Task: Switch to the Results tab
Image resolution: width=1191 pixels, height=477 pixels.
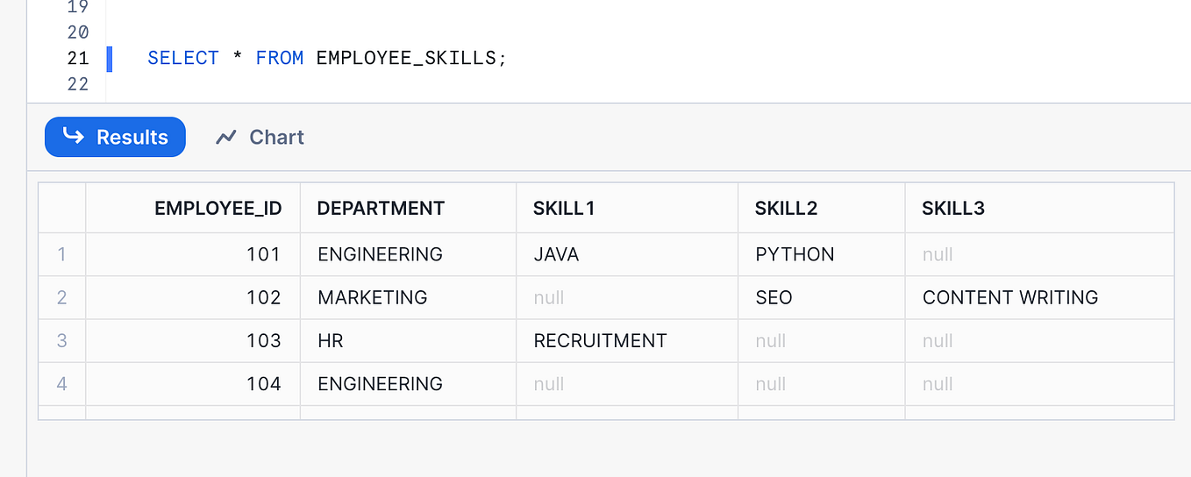Action: [115, 137]
